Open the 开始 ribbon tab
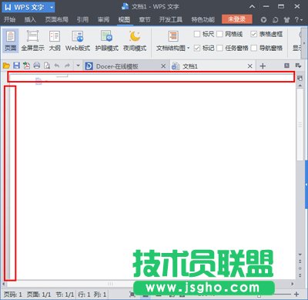 10,19
